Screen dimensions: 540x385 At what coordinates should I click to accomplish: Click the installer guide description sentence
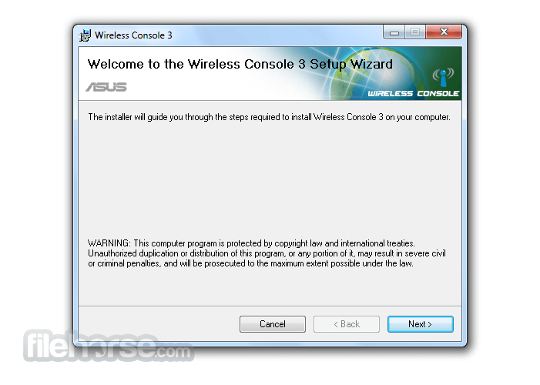269,117
